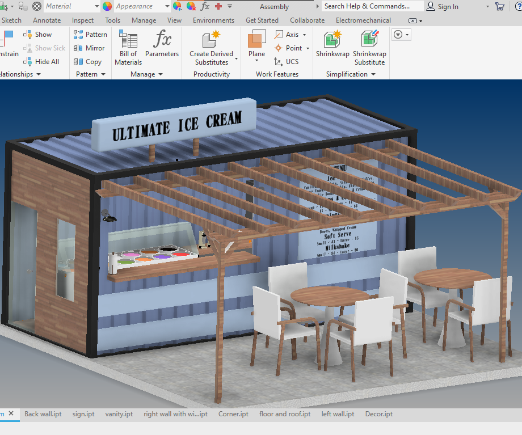Switch to floor and roof.ipt tab
This screenshot has height=435, width=522.
click(x=285, y=414)
